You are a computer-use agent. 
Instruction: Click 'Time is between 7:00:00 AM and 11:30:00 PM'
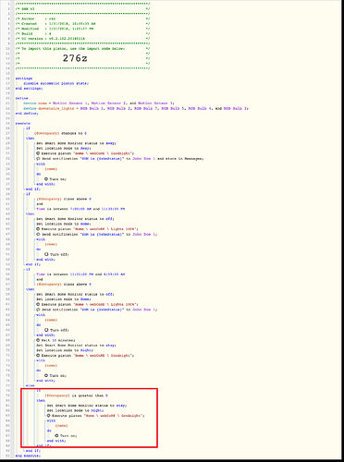click(80, 209)
